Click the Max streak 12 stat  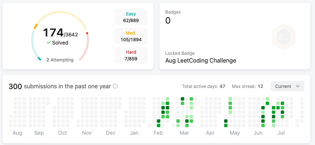(x=248, y=86)
